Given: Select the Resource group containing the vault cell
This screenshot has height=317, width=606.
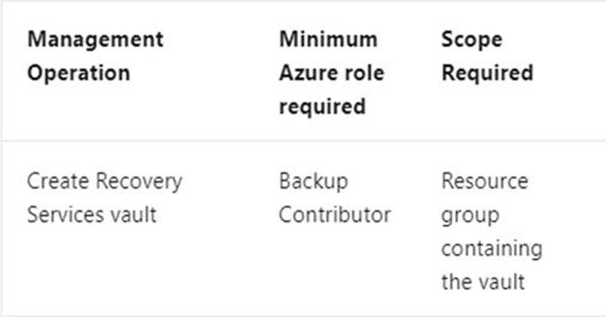Looking at the screenshot, I should (491, 231).
